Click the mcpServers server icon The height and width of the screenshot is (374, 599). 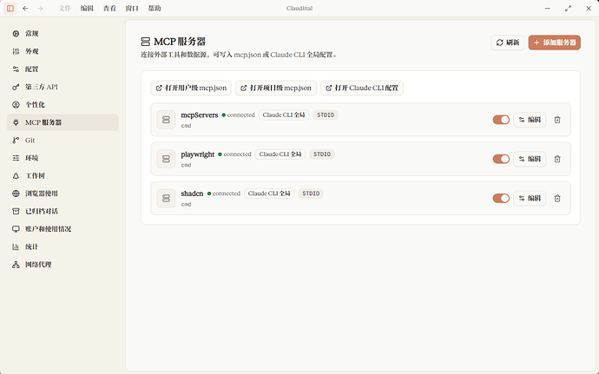166,120
